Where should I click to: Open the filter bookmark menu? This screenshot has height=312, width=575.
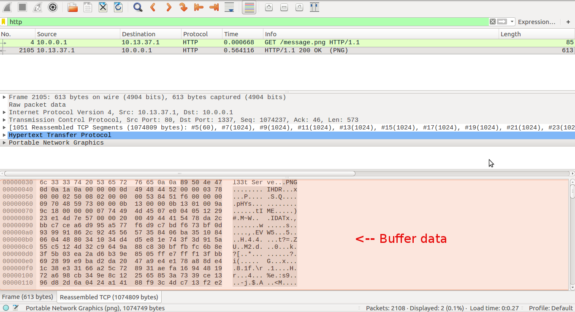3,22
